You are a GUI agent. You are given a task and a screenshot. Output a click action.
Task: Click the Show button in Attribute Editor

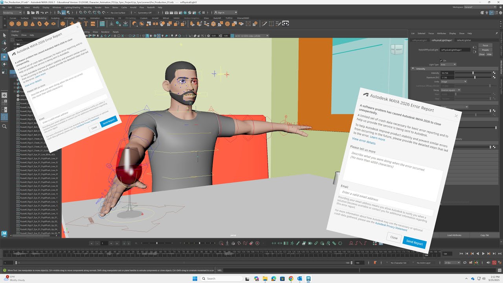482,54
